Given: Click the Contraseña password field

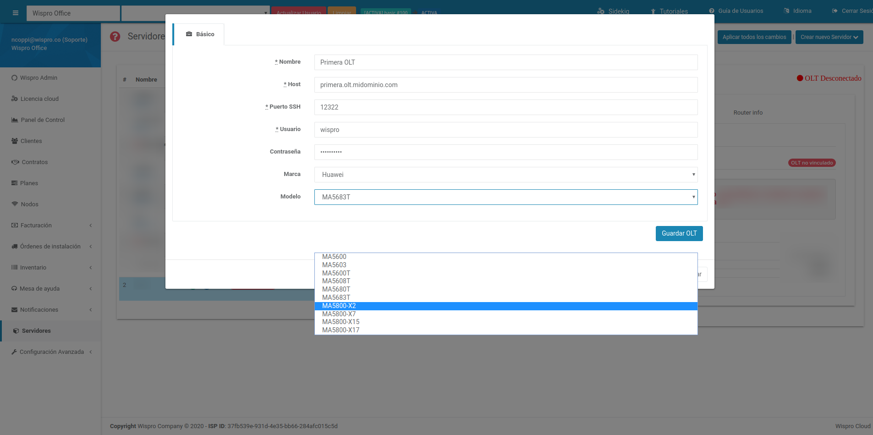Looking at the screenshot, I should (506, 152).
